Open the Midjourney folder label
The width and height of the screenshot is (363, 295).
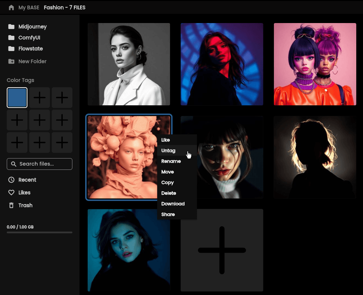pos(32,27)
